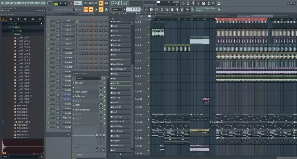Click the red Record button
297x159 pixels.
(71, 3)
